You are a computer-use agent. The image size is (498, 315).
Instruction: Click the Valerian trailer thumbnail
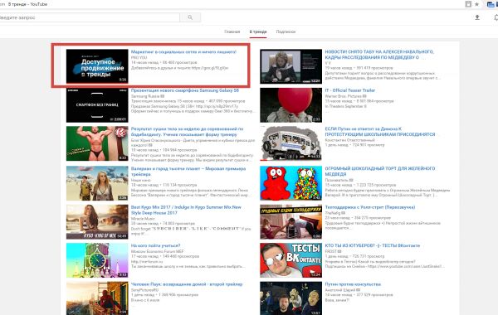pos(97,183)
